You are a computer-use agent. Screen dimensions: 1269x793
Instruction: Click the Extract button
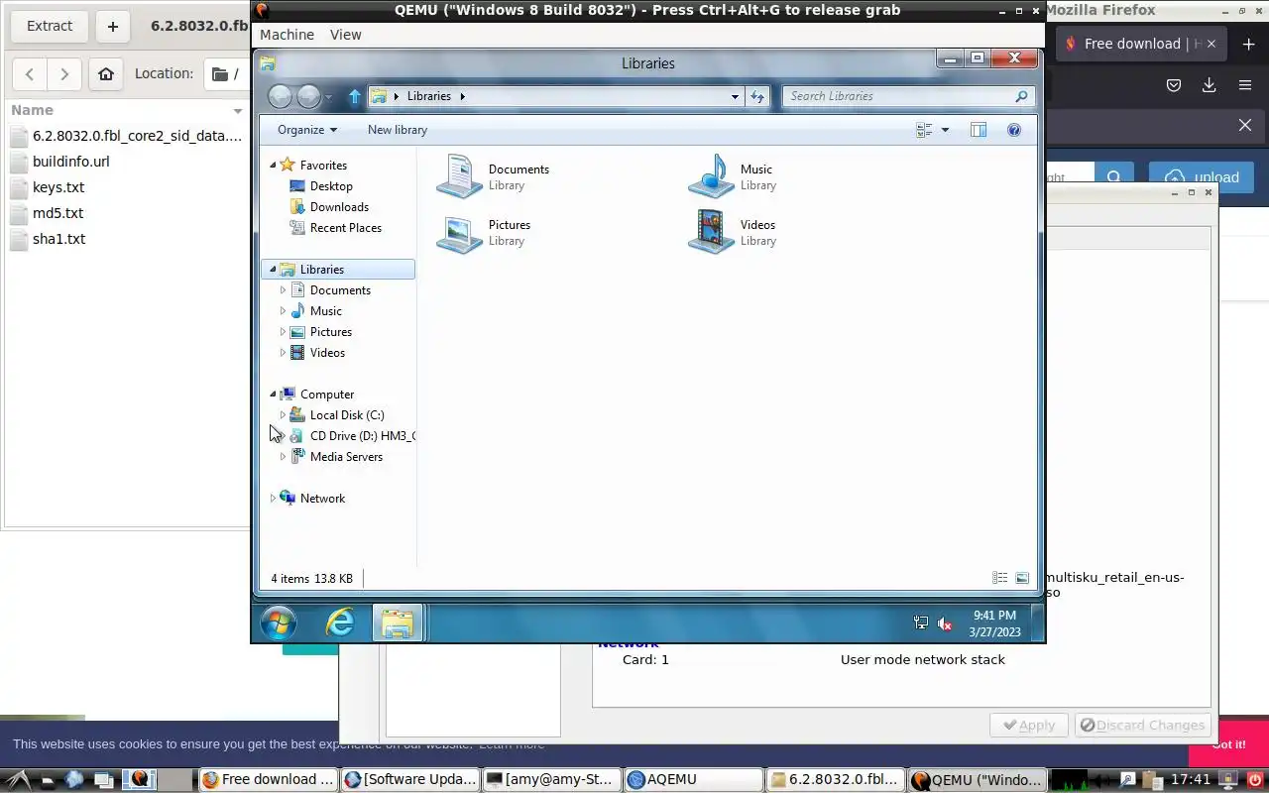(x=50, y=26)
